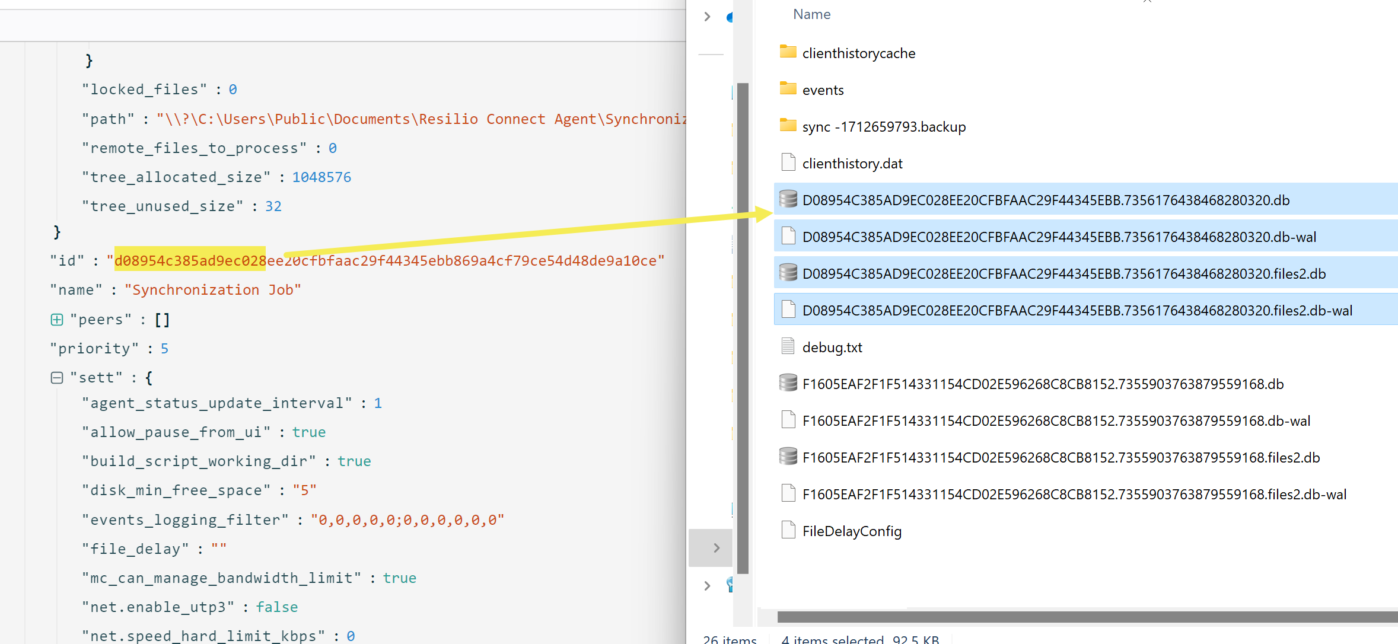Click database icon of first D08954C .db file

coord(788,199)
